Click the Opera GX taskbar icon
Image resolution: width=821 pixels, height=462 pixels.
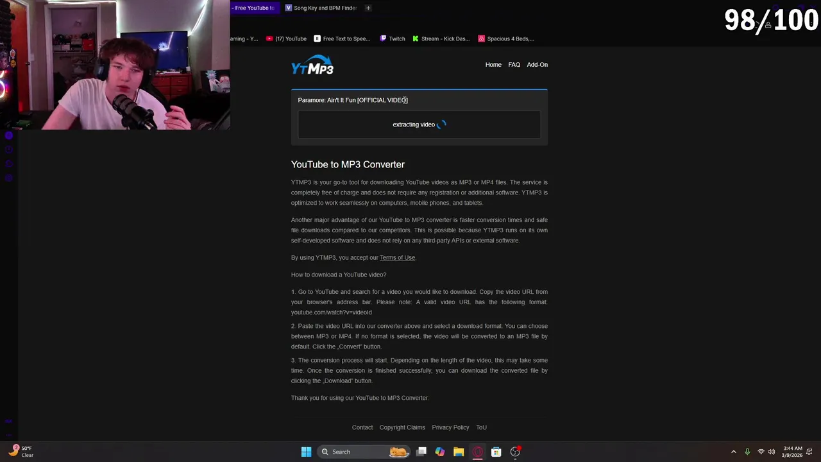point(477,452)
